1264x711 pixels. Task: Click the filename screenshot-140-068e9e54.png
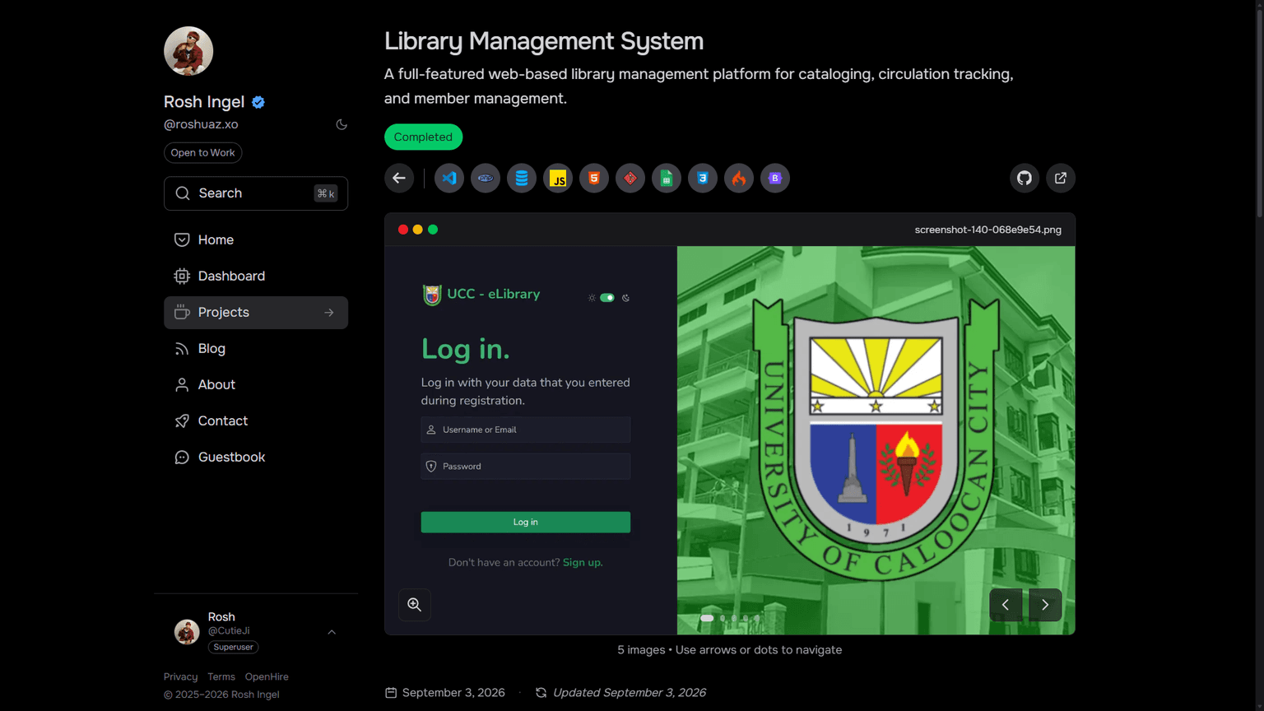[x=988, y=230]
